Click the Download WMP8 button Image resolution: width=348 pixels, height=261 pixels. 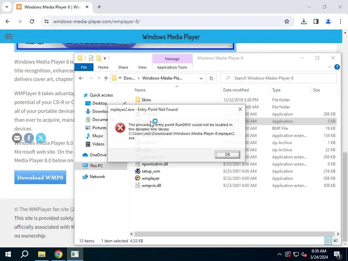click(x=40, y=177)
